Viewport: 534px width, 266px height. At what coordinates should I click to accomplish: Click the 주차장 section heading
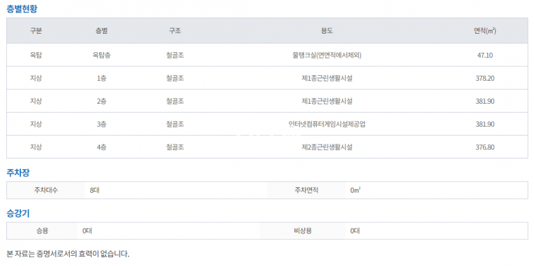point(18,173)
